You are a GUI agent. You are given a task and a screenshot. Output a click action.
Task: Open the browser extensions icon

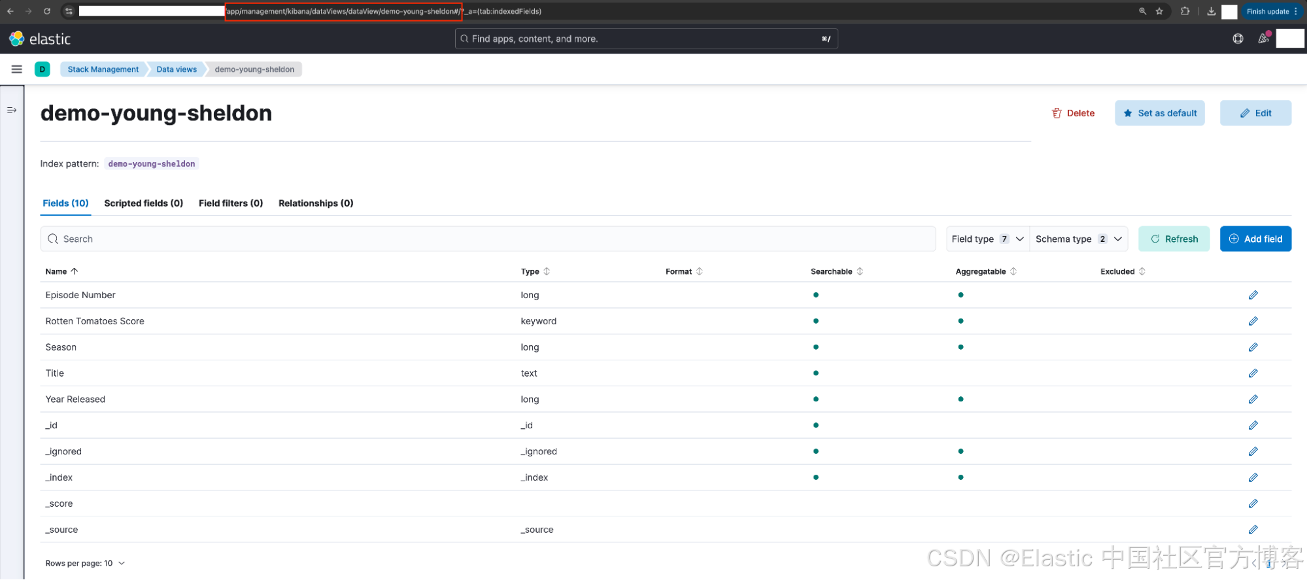[1185, 11]
